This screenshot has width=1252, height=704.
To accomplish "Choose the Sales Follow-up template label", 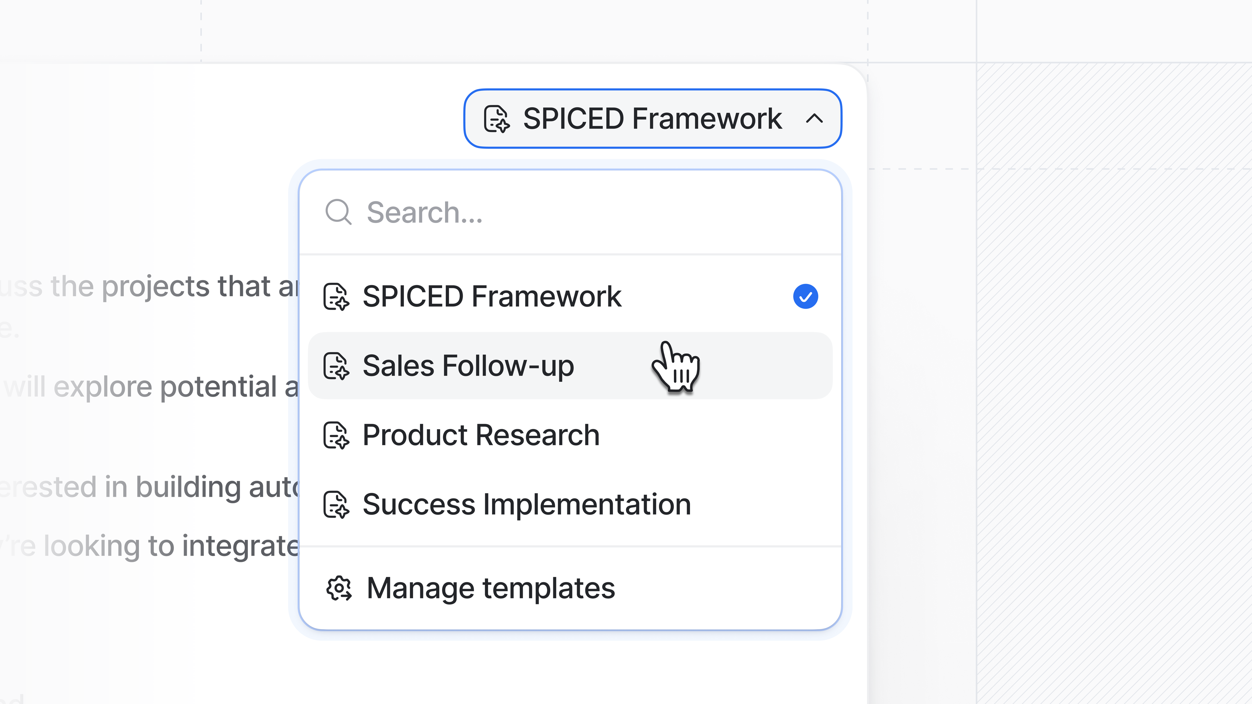I will [468, 366].
